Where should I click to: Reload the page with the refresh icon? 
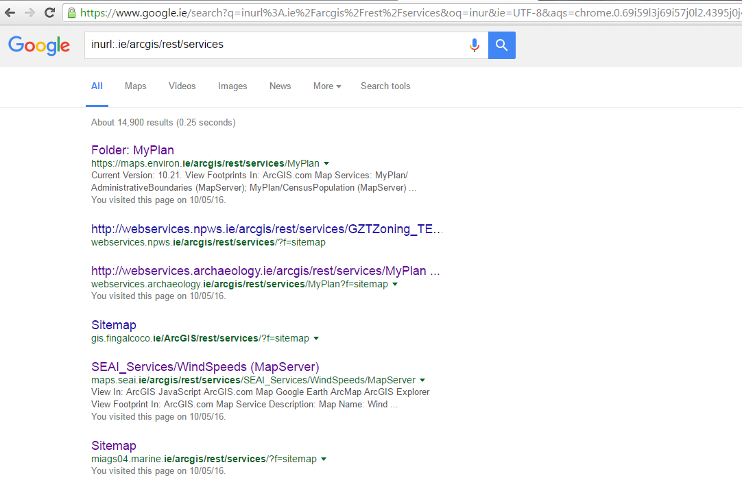(x=49, y=13)
